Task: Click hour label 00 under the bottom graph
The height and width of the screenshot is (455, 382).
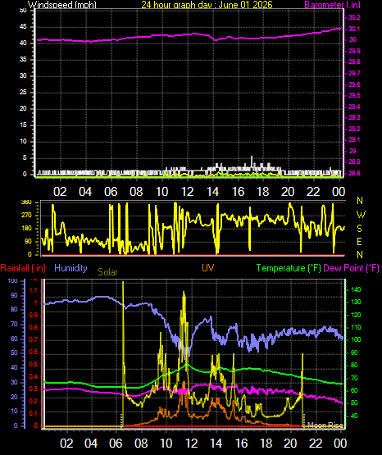Action: point(340,444)
